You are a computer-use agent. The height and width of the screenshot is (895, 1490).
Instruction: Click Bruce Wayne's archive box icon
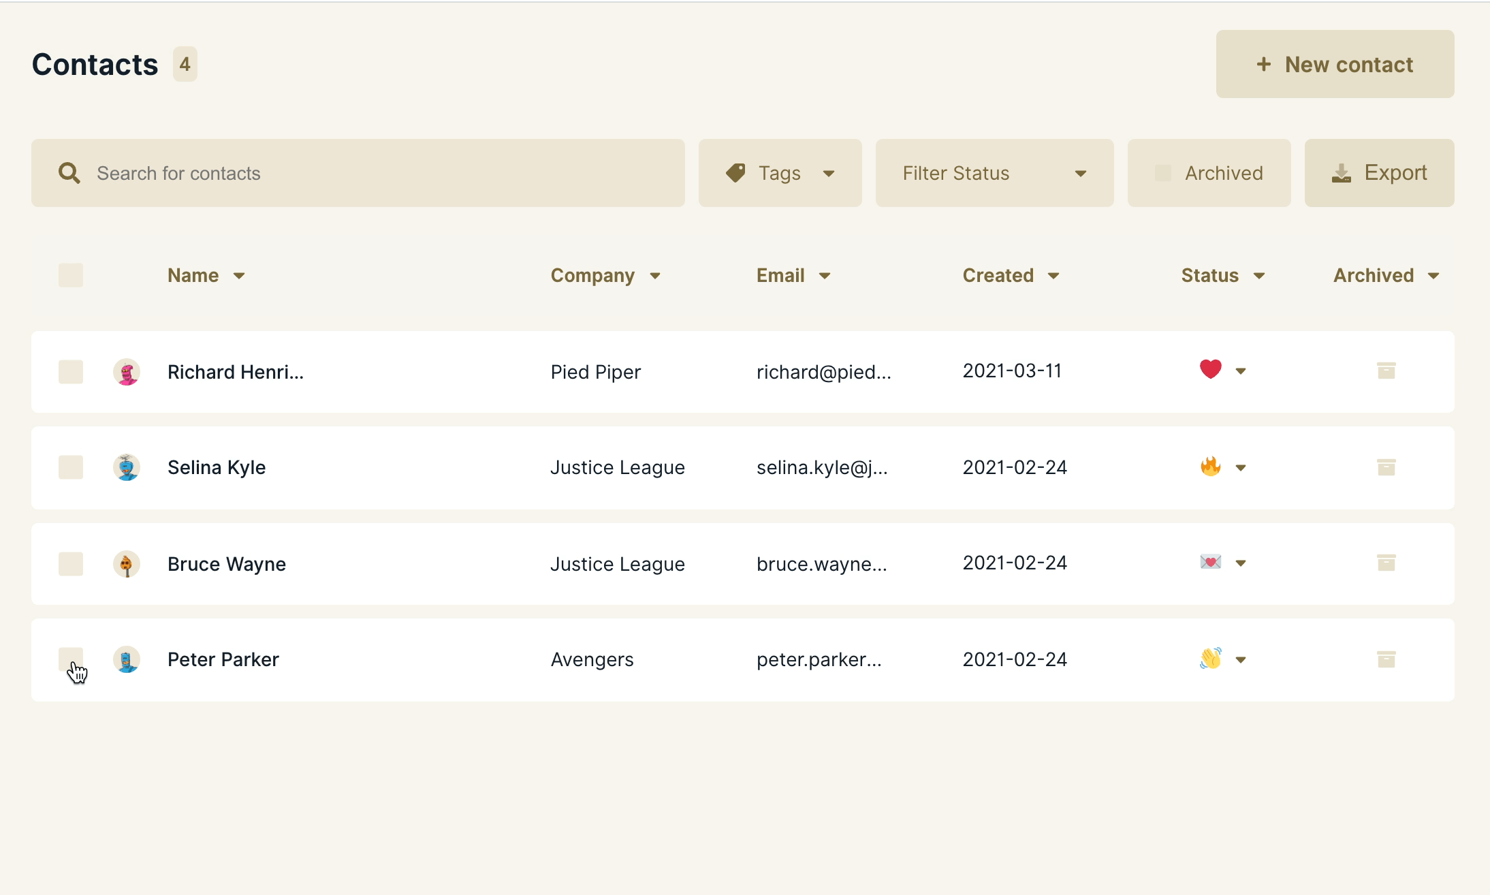pyautogui.click(x=1386, y=563)
